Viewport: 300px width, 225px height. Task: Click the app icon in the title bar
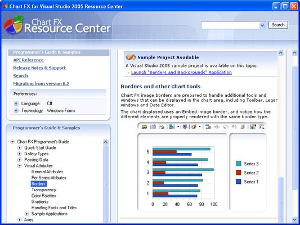pyautogui.click(x=5, y=6)
